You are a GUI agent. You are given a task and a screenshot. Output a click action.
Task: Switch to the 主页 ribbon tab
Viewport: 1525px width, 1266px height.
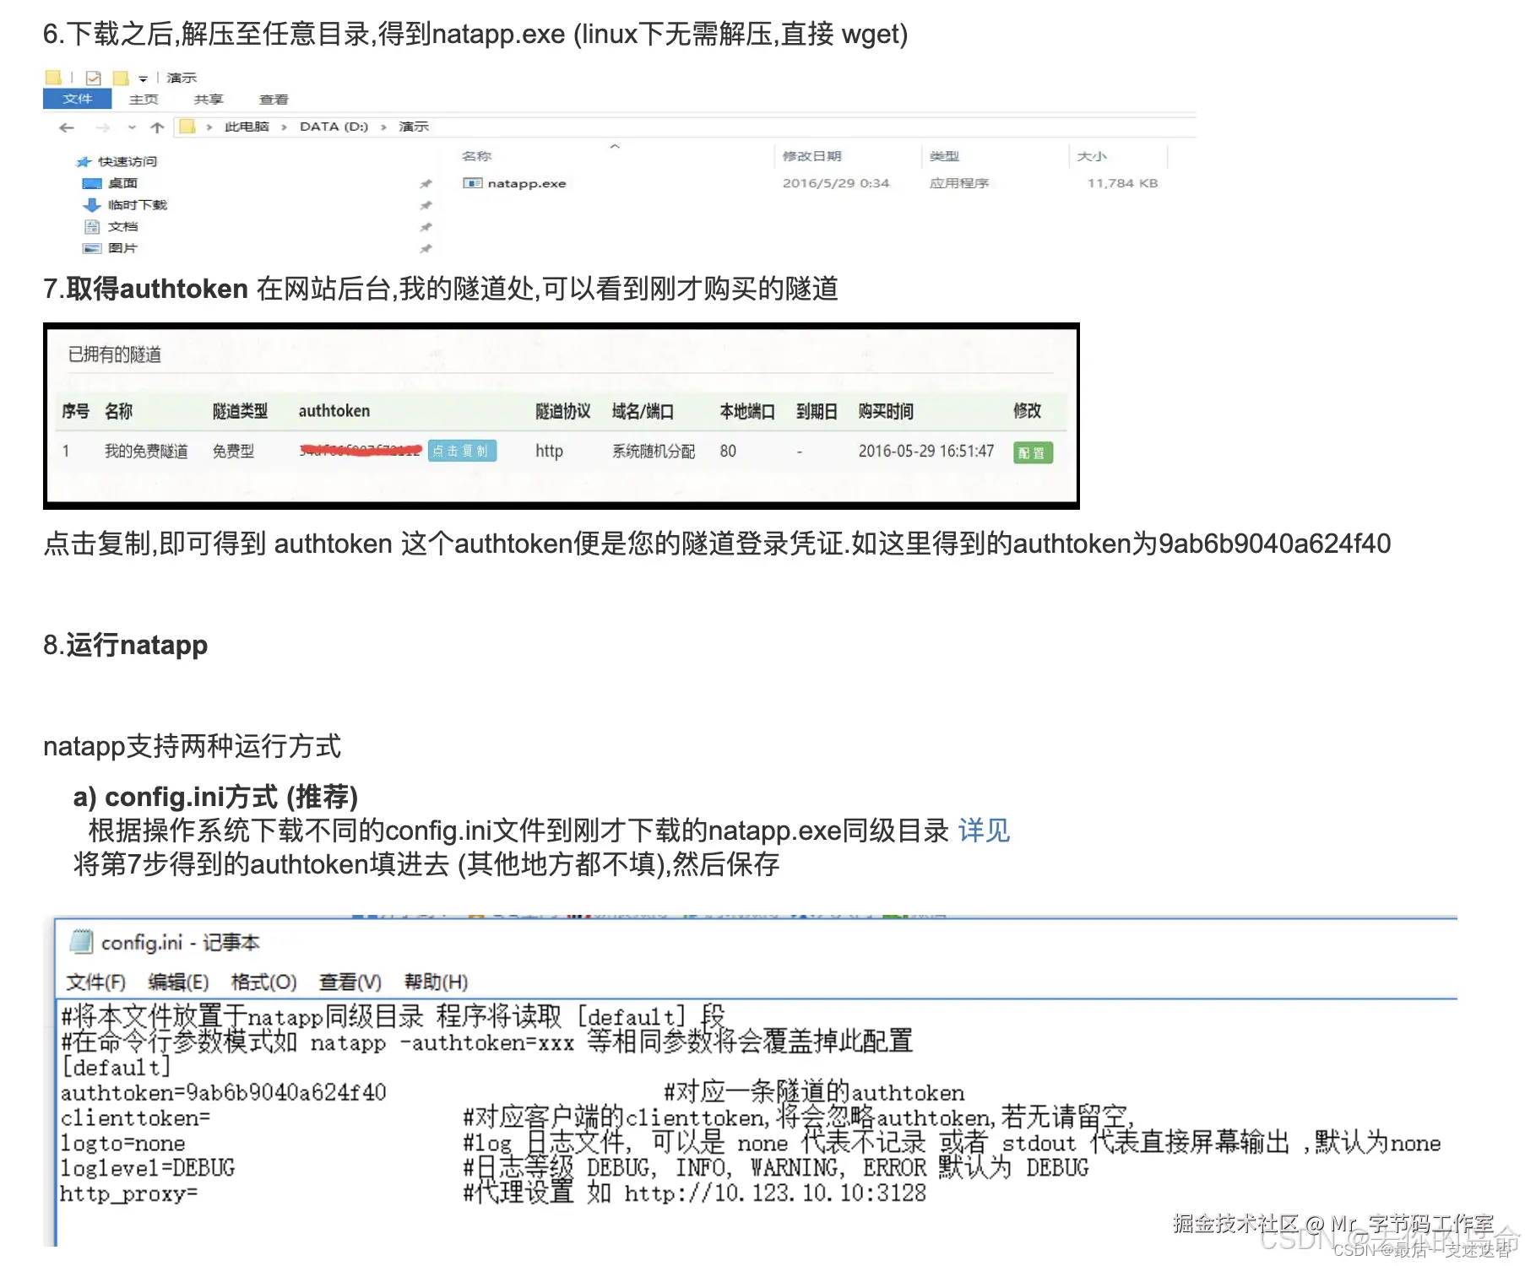pyautogui.click(x=144, y=99)
